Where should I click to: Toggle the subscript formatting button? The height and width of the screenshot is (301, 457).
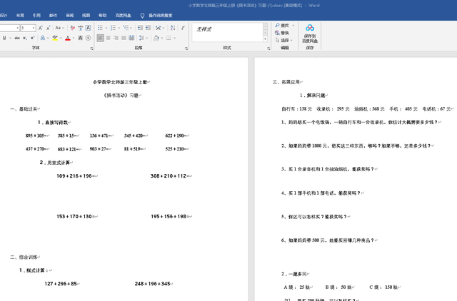[x=26, y=38]
